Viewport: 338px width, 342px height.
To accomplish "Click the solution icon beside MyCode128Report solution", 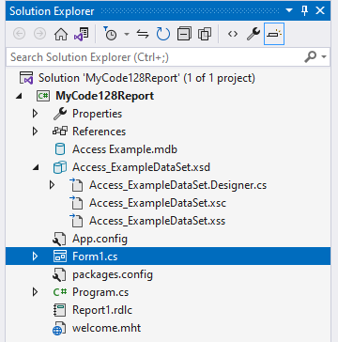I will [x=26, y=78].
